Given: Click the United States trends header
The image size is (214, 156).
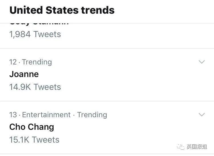Looking at the screenshot, I should click(62, 10).
